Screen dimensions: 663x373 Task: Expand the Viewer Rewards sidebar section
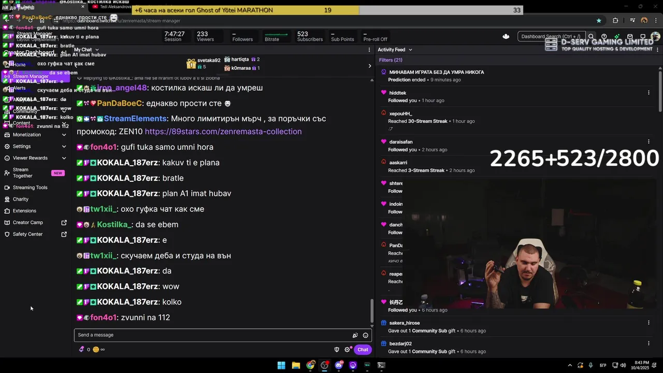click(64, 158)
